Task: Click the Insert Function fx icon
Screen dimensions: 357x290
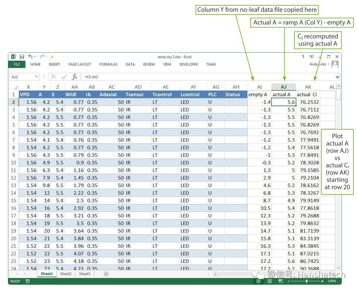Action: tap(75, 77)
